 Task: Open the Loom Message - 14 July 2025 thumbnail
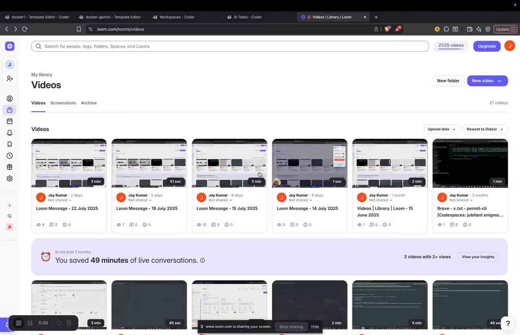pos(310,163)
